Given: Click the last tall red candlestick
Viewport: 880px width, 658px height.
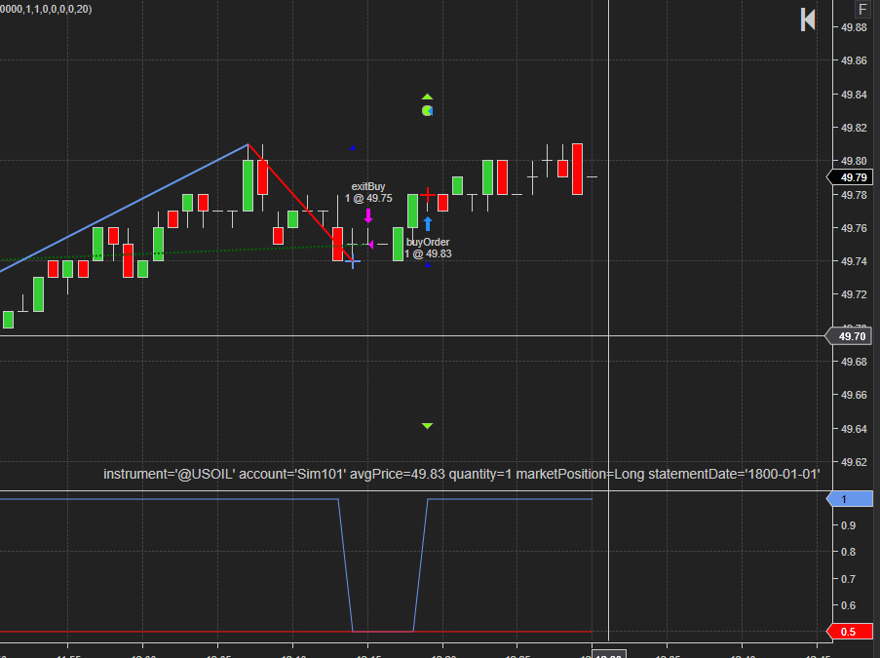Looking at the screenshot, I should (577, 169).
